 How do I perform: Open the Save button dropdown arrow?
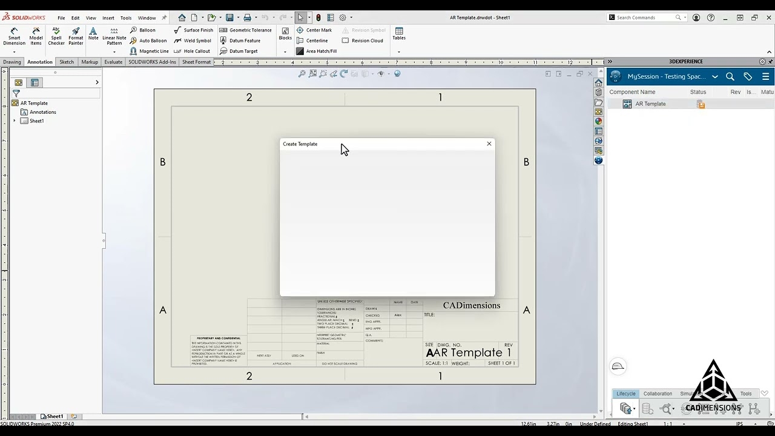click(x=238, y=18)
